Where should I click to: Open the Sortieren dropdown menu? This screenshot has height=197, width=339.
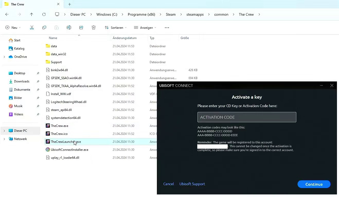pos(116,27)
